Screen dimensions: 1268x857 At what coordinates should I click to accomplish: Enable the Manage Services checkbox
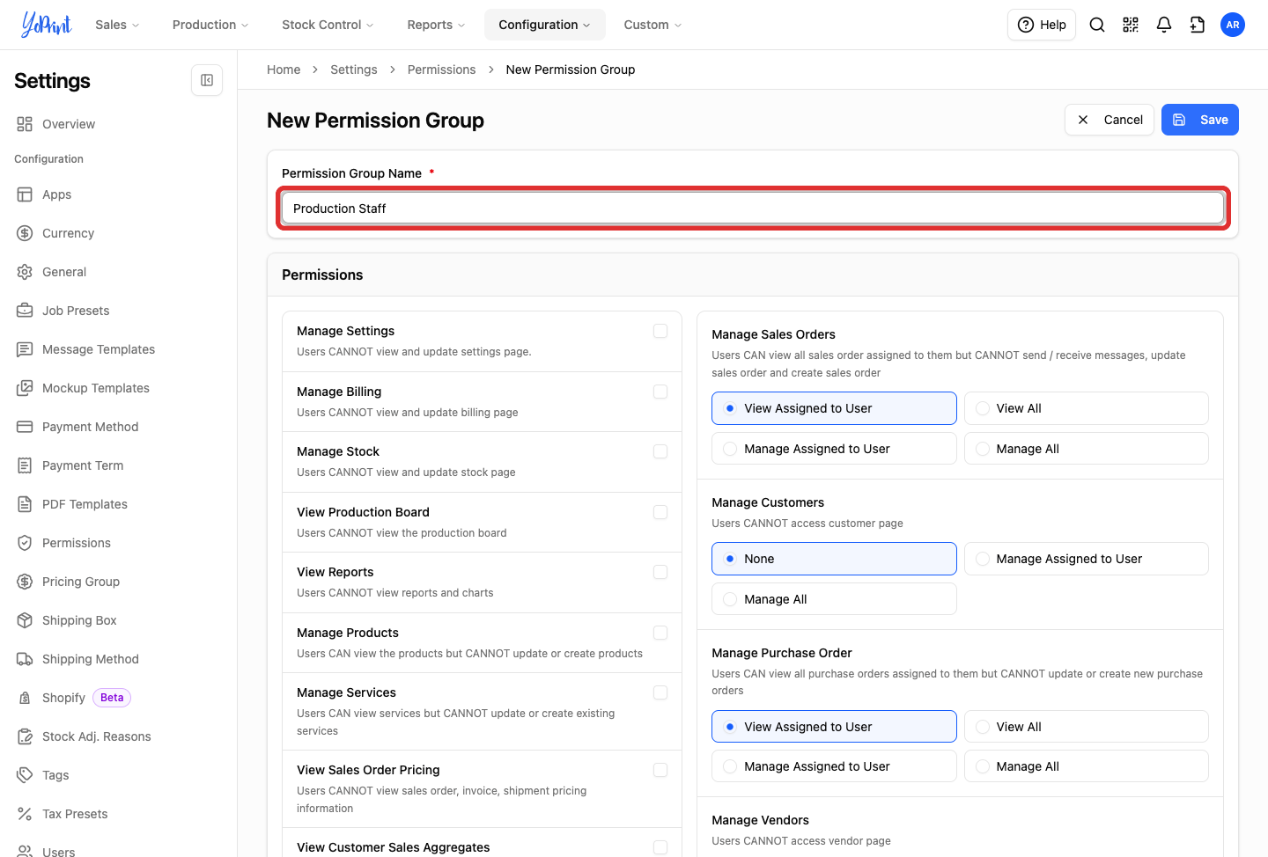coord(660,692)
